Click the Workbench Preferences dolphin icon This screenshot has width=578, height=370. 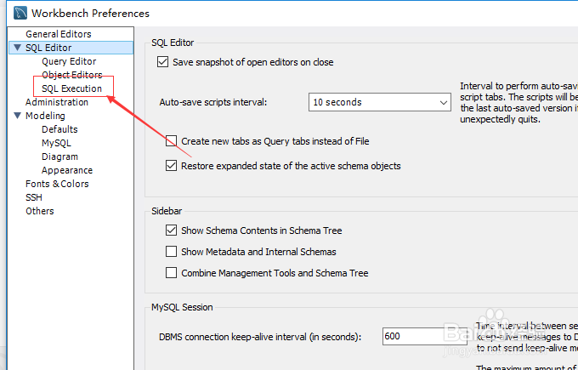[x=20, y=13]
